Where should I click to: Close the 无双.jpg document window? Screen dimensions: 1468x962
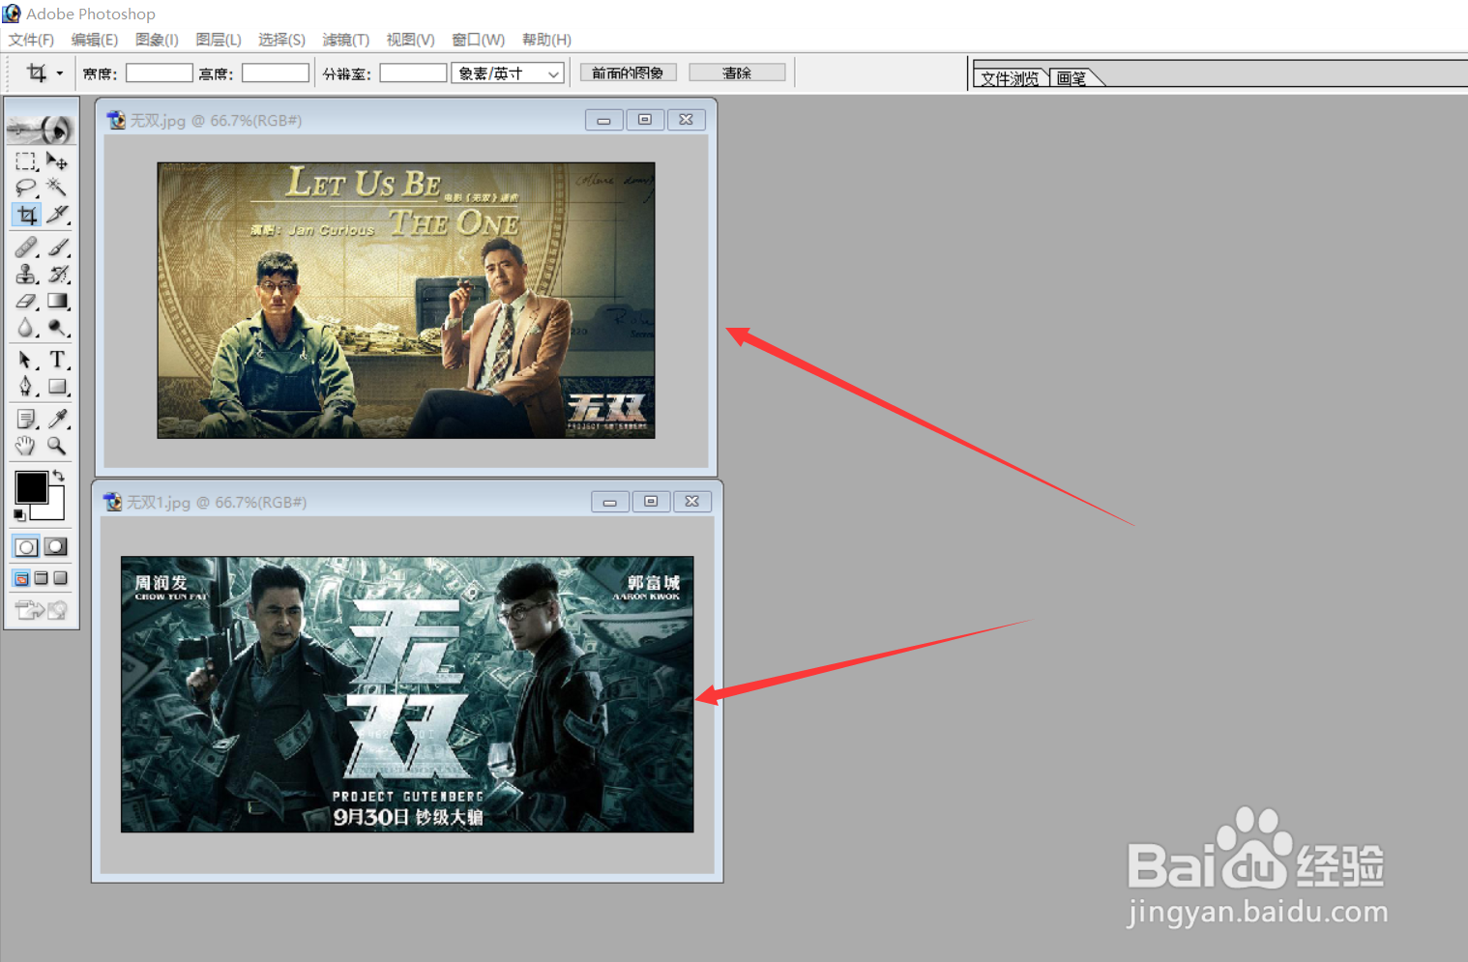(686, 120)
